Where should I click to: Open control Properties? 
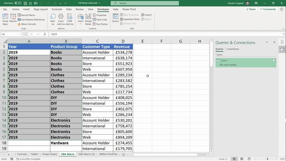pos(100,15)
